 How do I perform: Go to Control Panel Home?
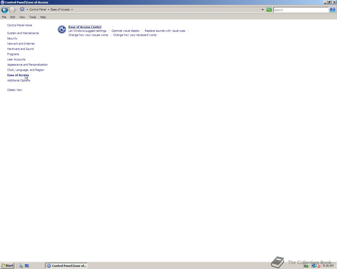coord(19,25)
